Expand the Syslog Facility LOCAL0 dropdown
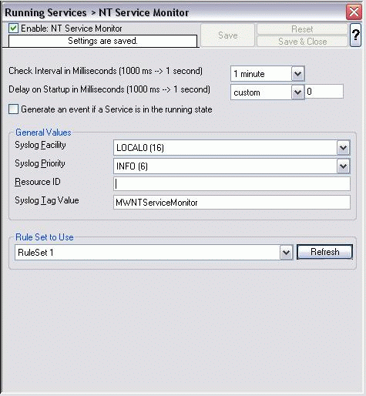 click(x=344, y=148)
